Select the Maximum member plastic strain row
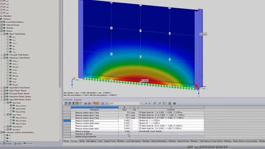 pyautogui.click(x=133, y=123)
